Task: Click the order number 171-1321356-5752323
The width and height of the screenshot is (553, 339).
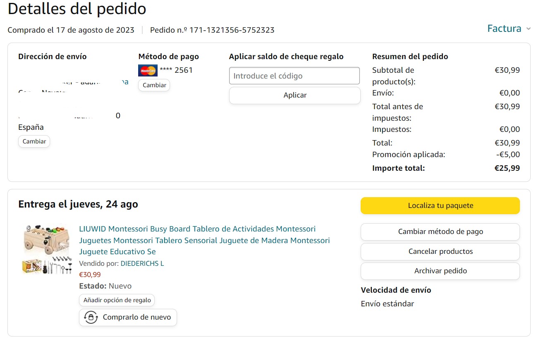Action: 232,30
